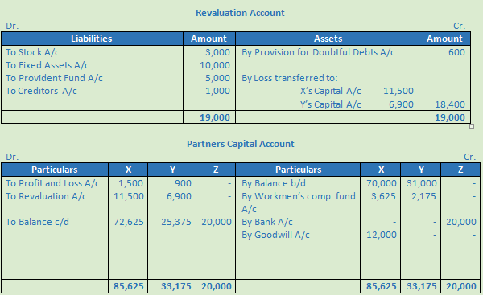Select 20,000 balance c/d for Z
The image size is (483, 295).
(x=217, y=222)
